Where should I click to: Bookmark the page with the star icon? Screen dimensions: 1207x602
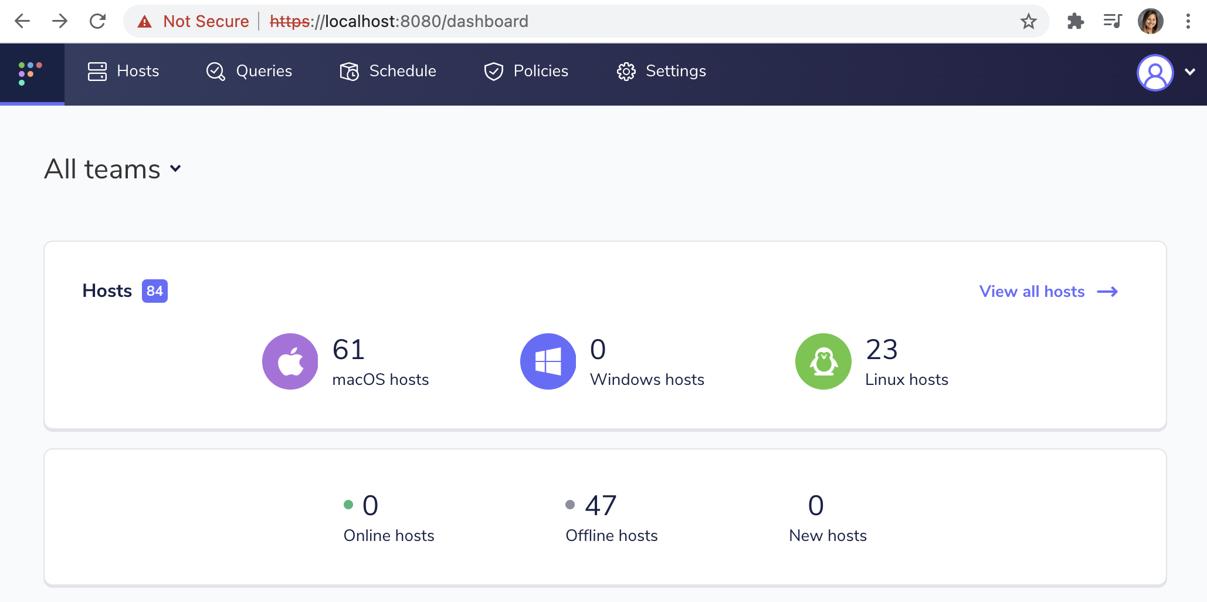1028,21
